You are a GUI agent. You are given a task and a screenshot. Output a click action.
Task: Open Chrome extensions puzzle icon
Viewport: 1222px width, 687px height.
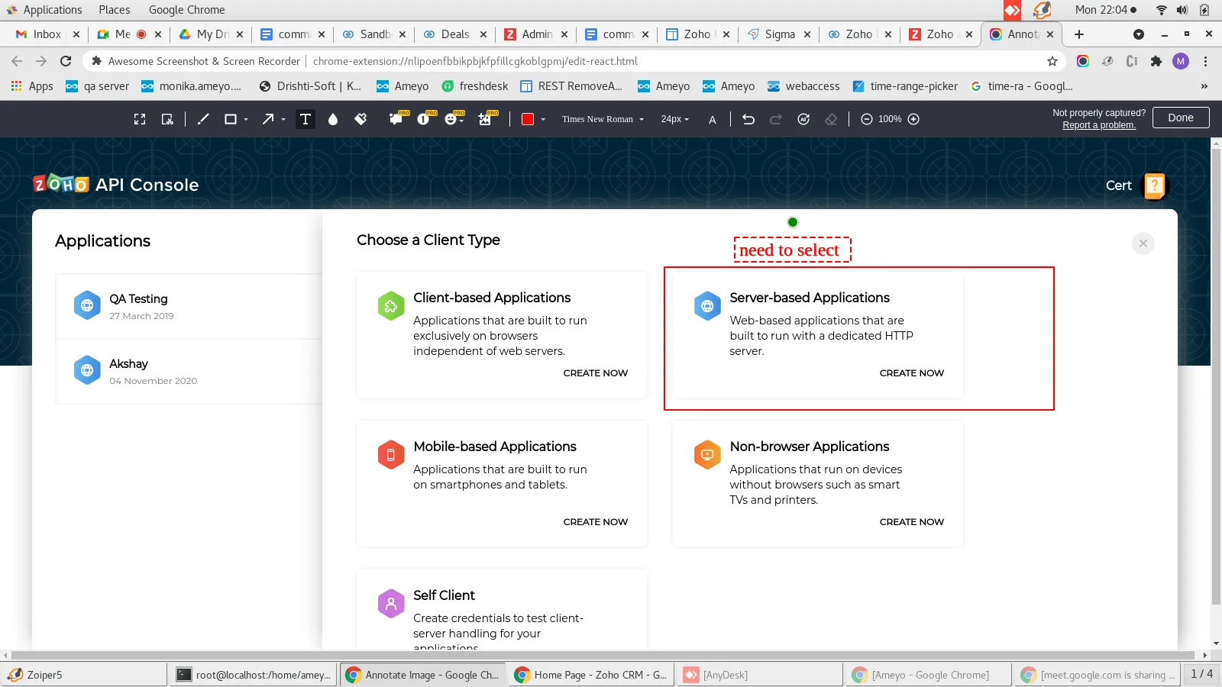tap(1156, 61)
